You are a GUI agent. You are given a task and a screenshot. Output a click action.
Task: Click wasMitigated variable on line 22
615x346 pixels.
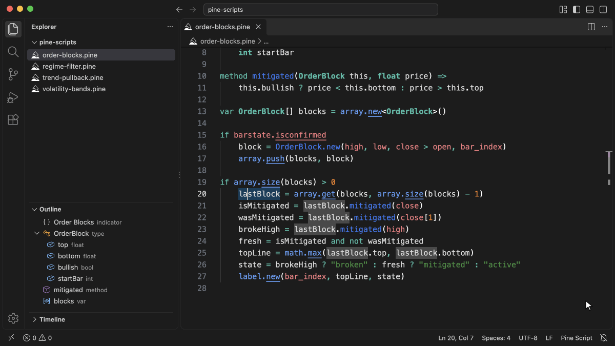coord(266,217)
